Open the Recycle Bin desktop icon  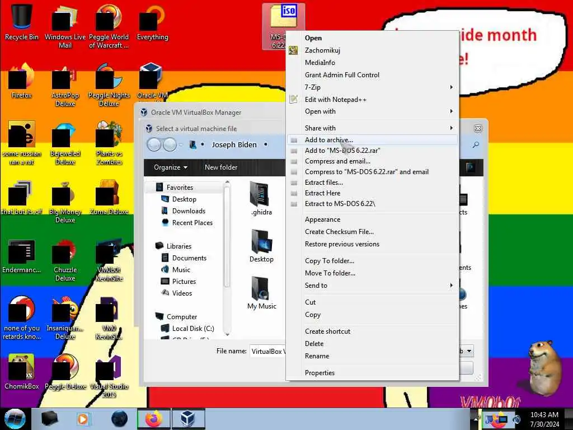(21, 22)
